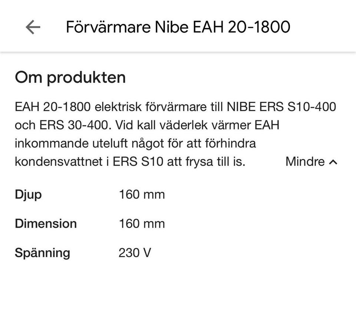Select the Dimension specification label

46,224
